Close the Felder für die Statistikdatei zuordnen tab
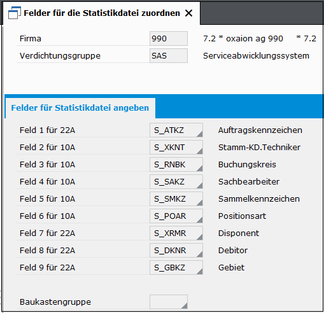The image size is (324, 313). click(x=188, y=13)
